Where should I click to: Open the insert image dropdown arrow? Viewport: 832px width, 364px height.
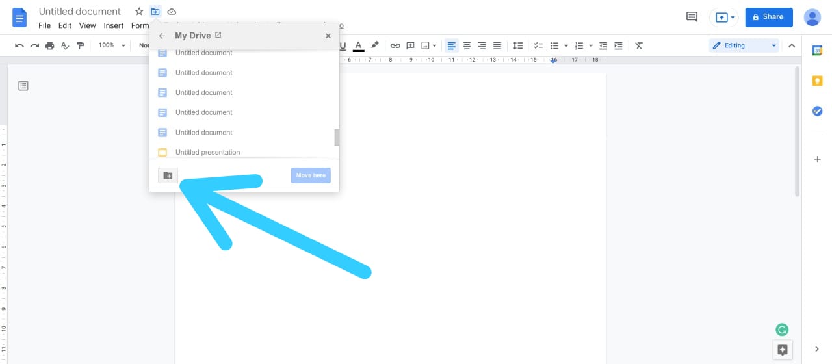pos(434,45)
